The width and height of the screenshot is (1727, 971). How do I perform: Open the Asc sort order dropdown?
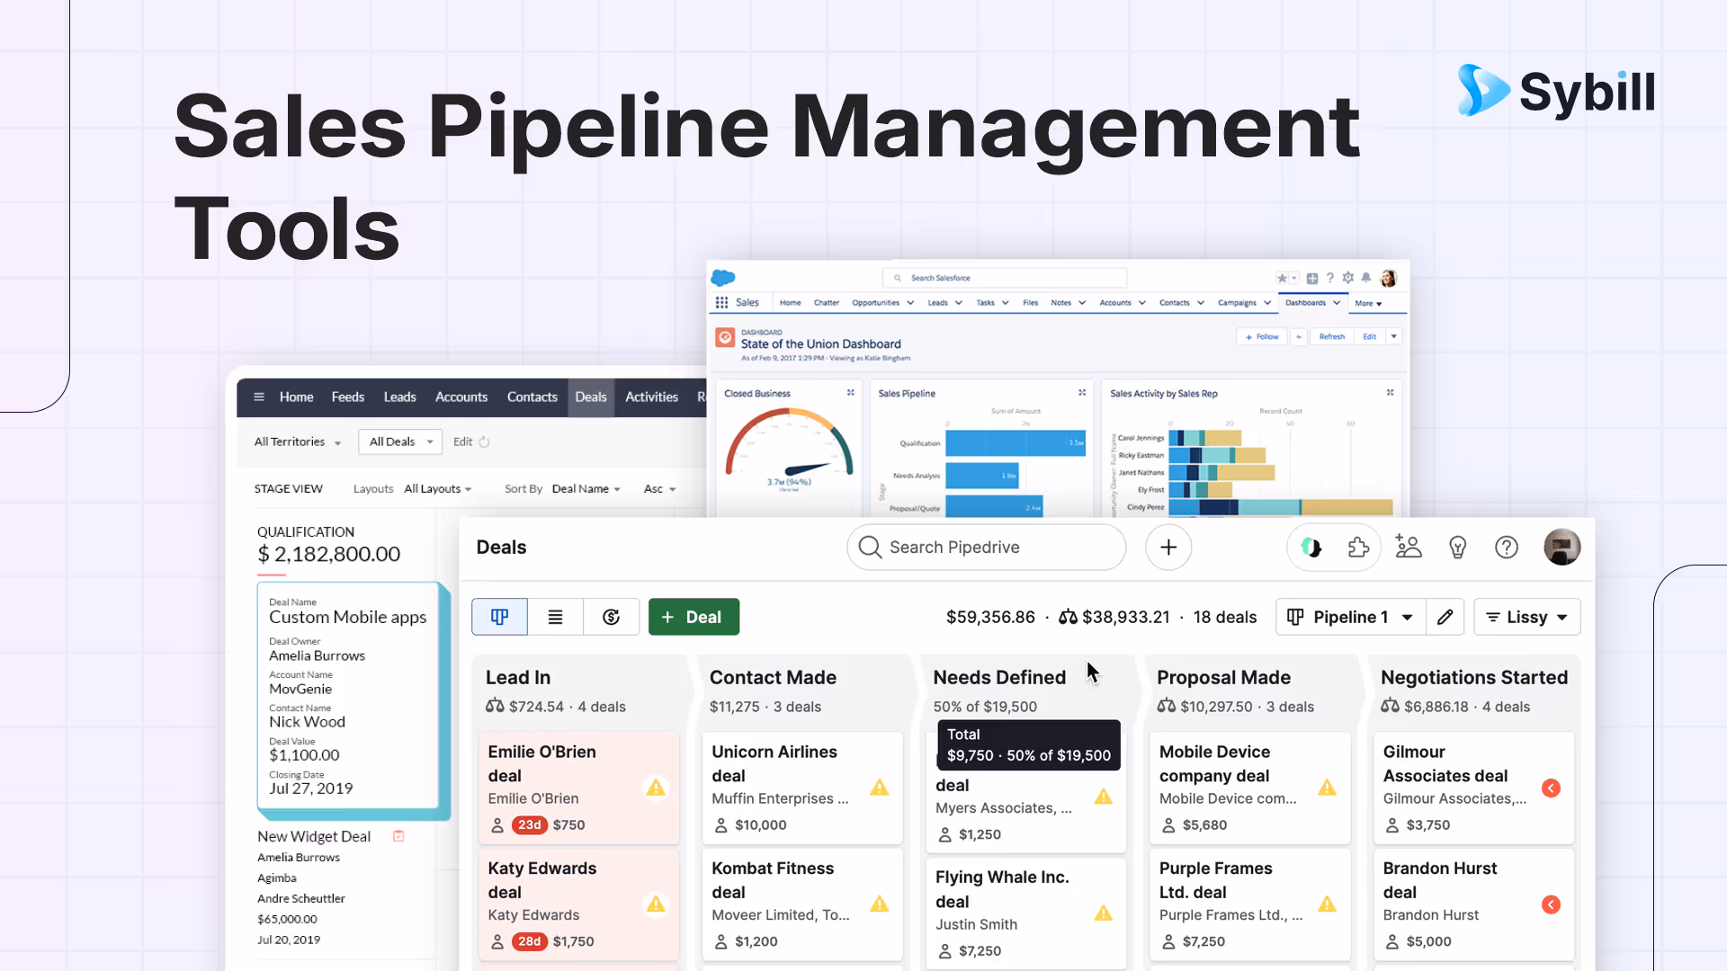coord(660,489)
